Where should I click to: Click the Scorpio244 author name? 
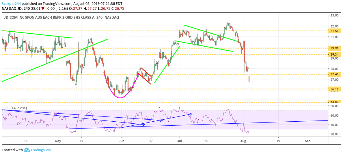11,4
